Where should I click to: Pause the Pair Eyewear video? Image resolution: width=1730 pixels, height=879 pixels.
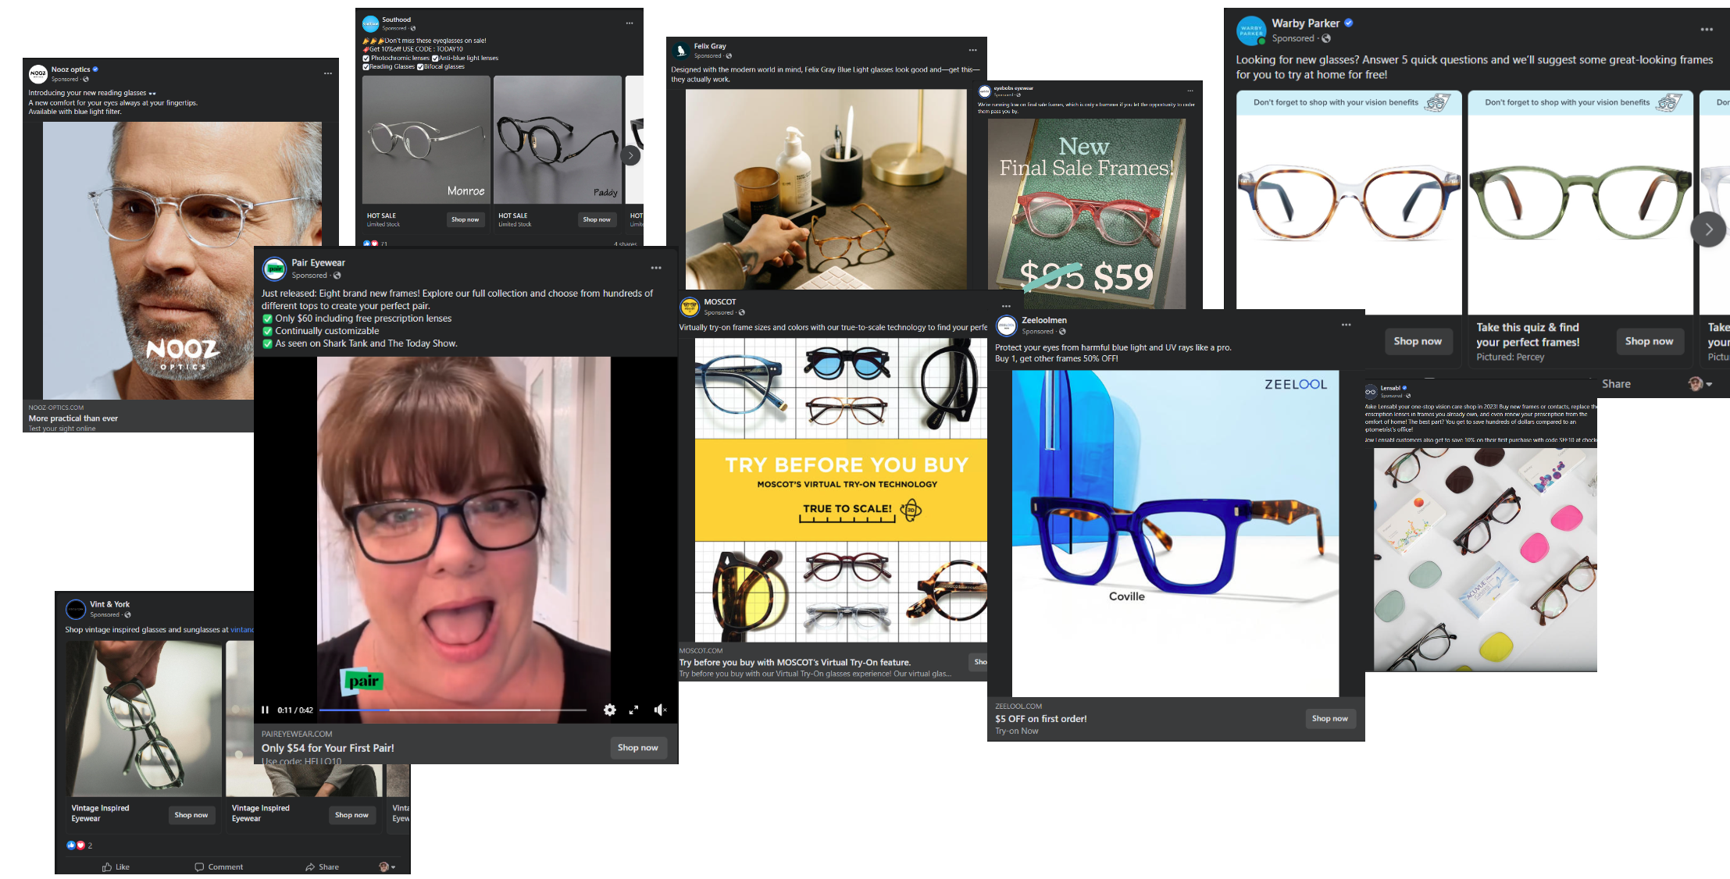pyautogui.click(x=266, y=710)
